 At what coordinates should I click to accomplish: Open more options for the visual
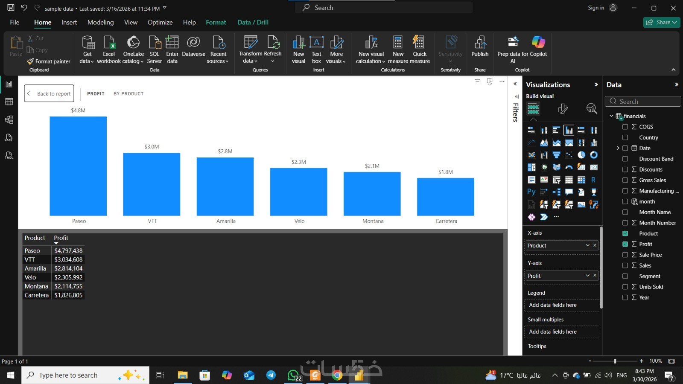[x=502, y=81]
